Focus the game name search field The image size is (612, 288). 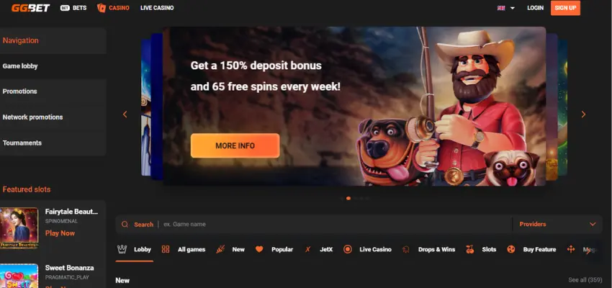coord(336,225)
